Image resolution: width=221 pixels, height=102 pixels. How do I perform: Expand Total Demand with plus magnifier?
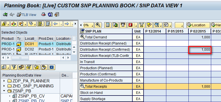(82, 37)
